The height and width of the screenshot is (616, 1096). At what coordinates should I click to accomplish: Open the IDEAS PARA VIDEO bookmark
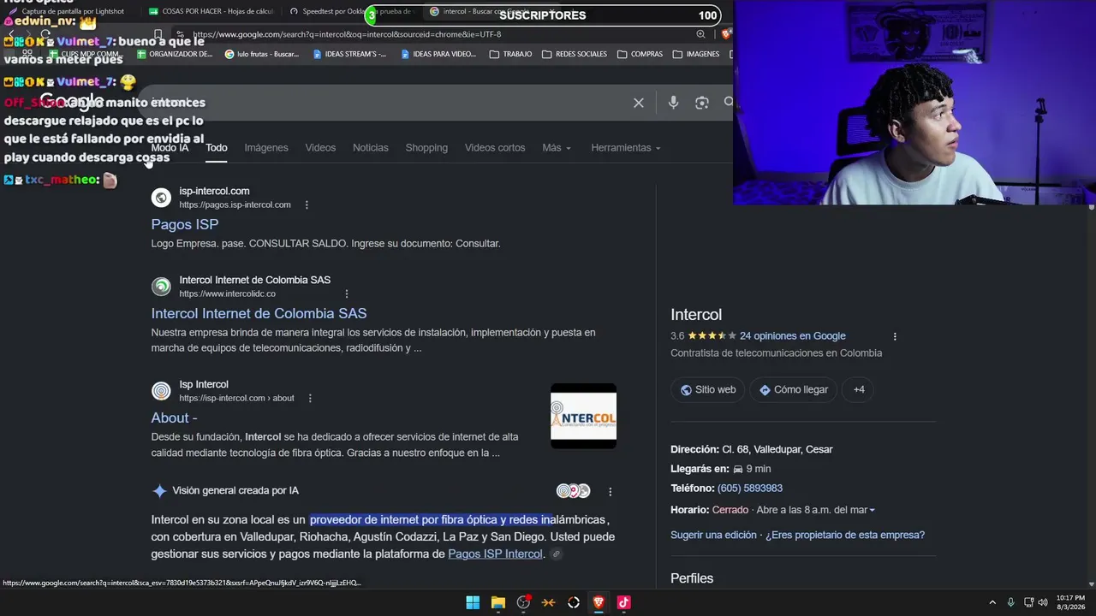(438, 54)
